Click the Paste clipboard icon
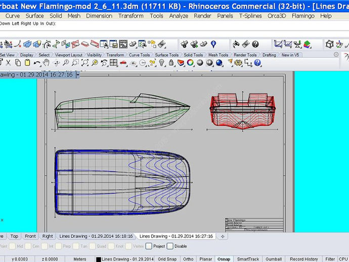 point(27,63)
